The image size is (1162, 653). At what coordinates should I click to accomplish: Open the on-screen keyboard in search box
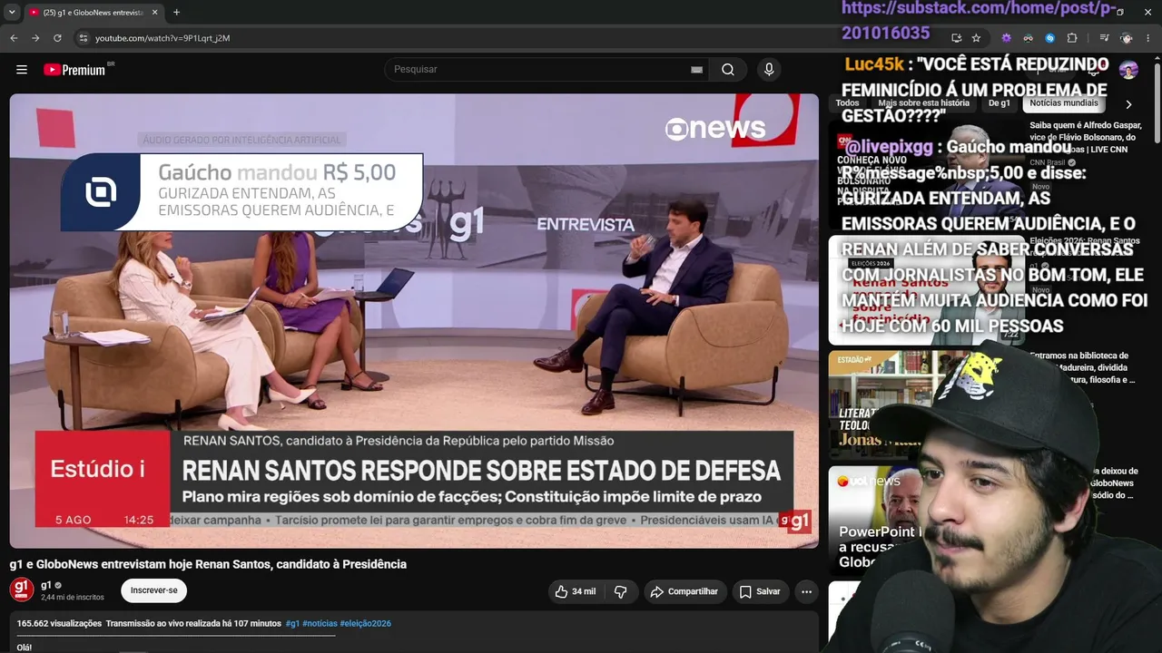(x=697, y=70)
